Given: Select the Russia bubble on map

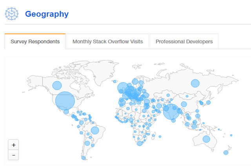Looking at the screenshot, I should click(195, 83).
